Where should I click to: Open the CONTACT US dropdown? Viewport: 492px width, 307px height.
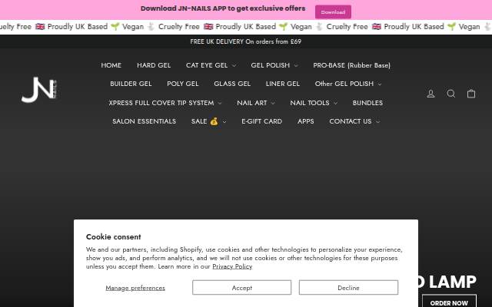[354, 121]
